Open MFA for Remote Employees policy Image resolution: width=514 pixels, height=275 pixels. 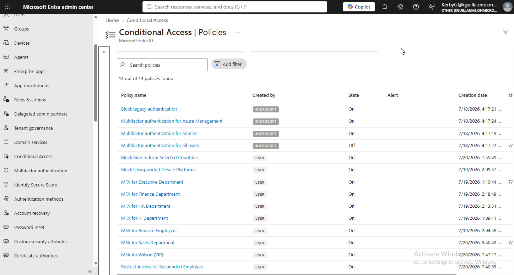149,231
